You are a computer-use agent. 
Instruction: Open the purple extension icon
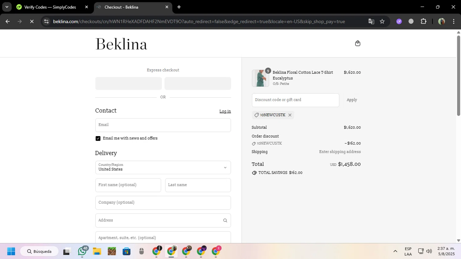pos(399,22)
